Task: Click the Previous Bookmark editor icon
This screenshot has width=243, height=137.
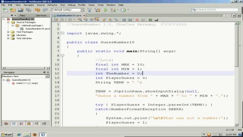Action: tap(104, 20)
